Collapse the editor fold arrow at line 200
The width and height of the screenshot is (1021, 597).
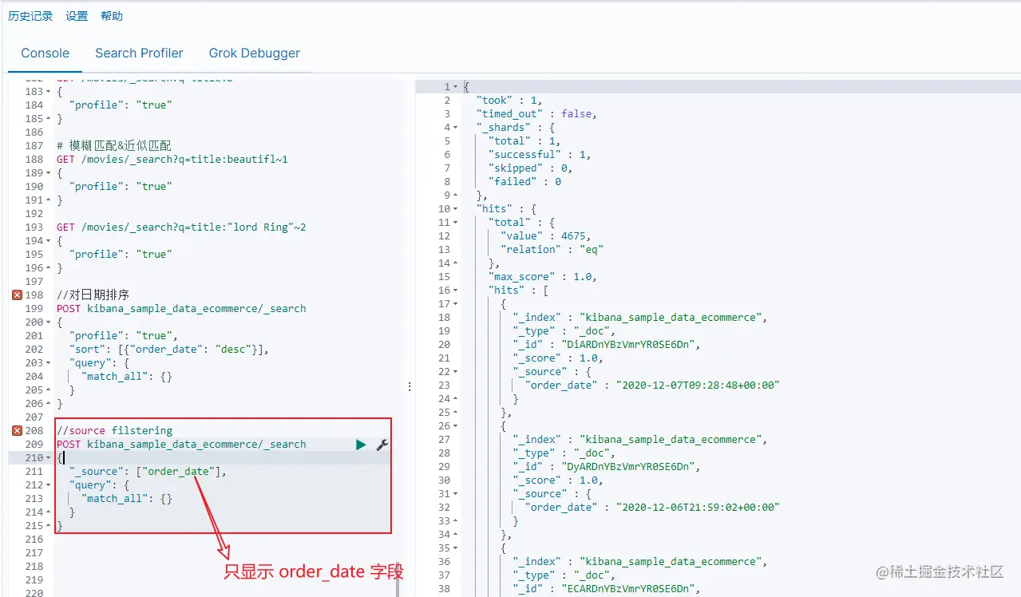point(49,322)
